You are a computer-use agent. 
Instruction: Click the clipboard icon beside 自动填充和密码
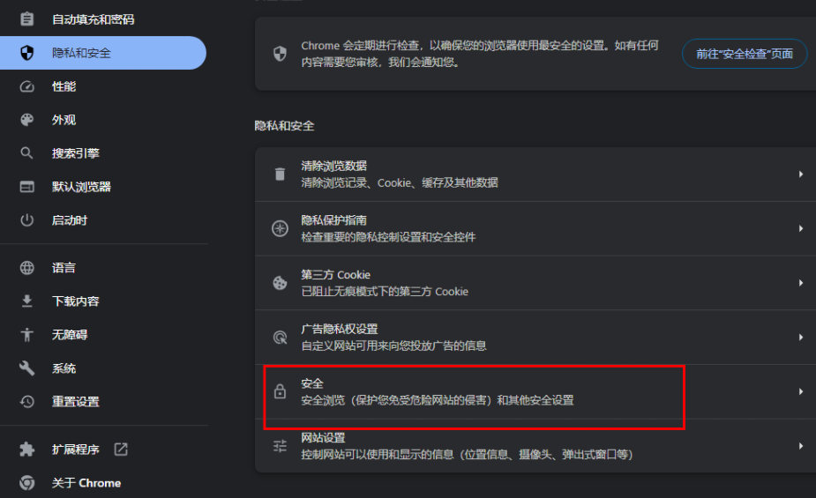click(27, 19)
